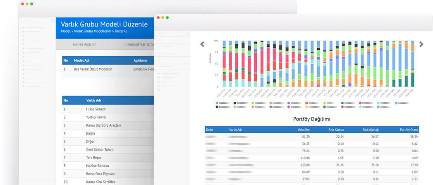Open the Genel Ayarlar tab
Viewport: 433px width, 185px height.
(85, 44)
